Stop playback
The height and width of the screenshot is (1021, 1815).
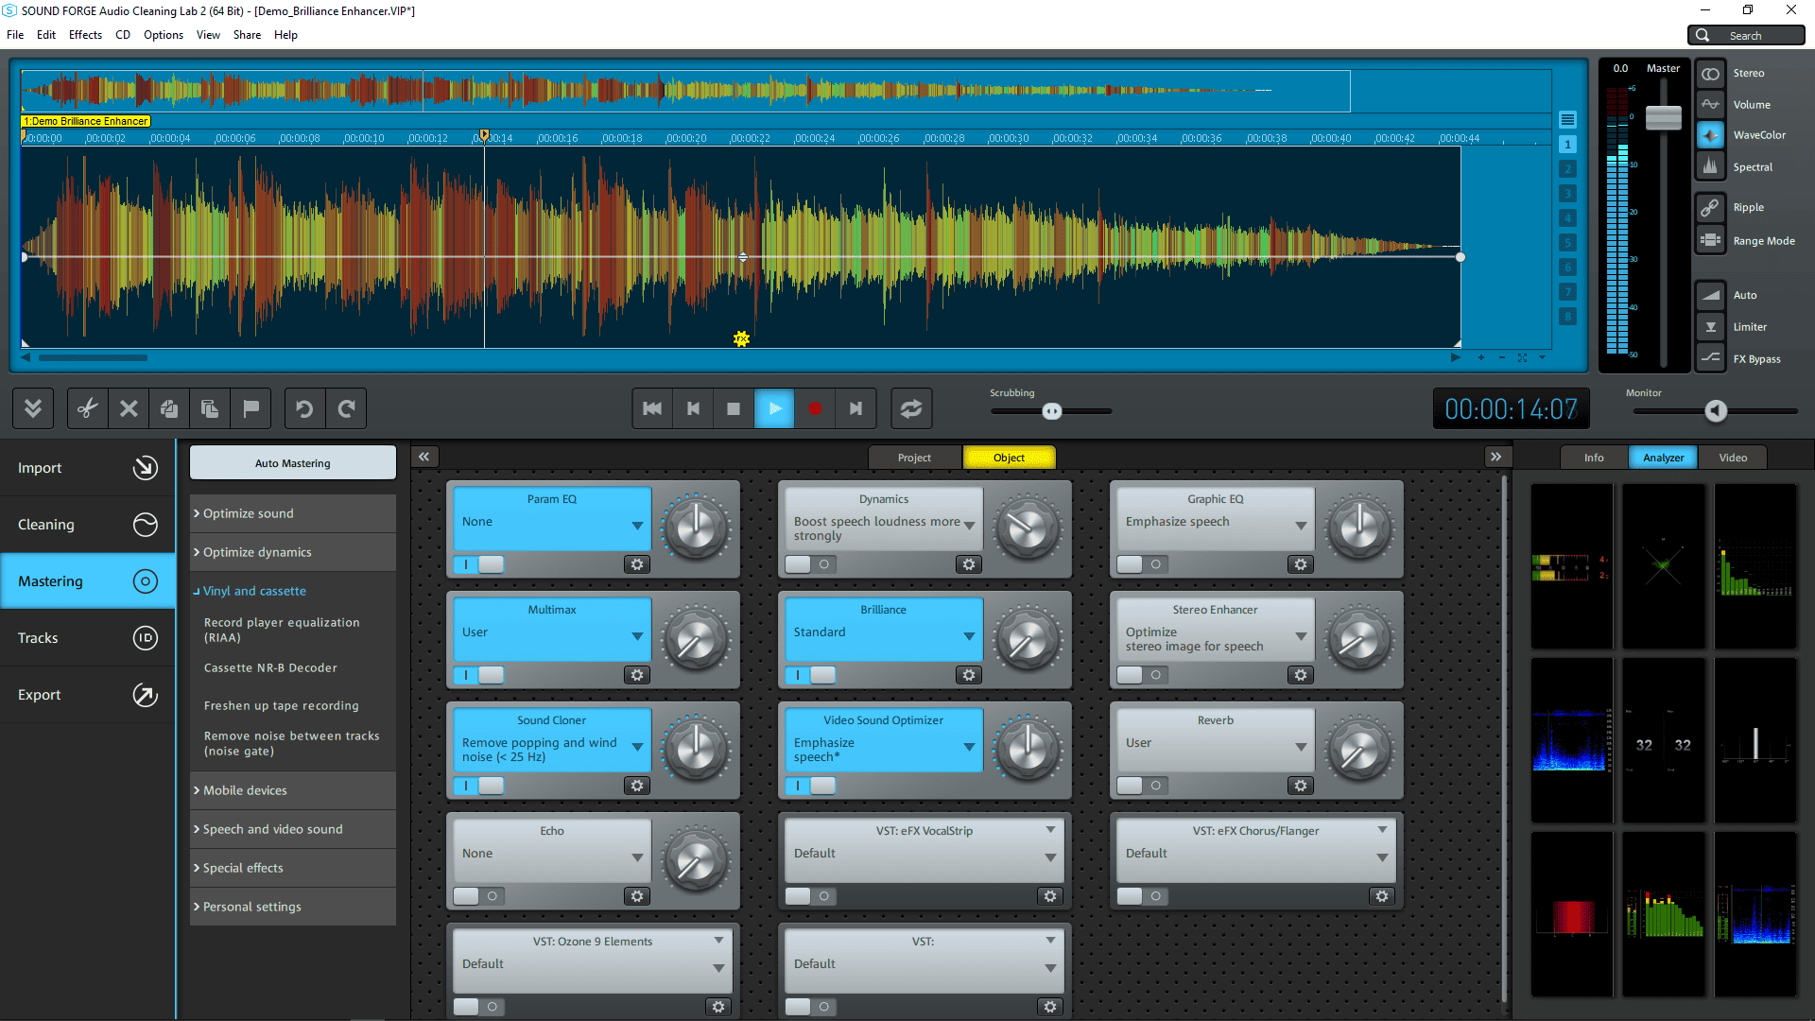[734, 408]
